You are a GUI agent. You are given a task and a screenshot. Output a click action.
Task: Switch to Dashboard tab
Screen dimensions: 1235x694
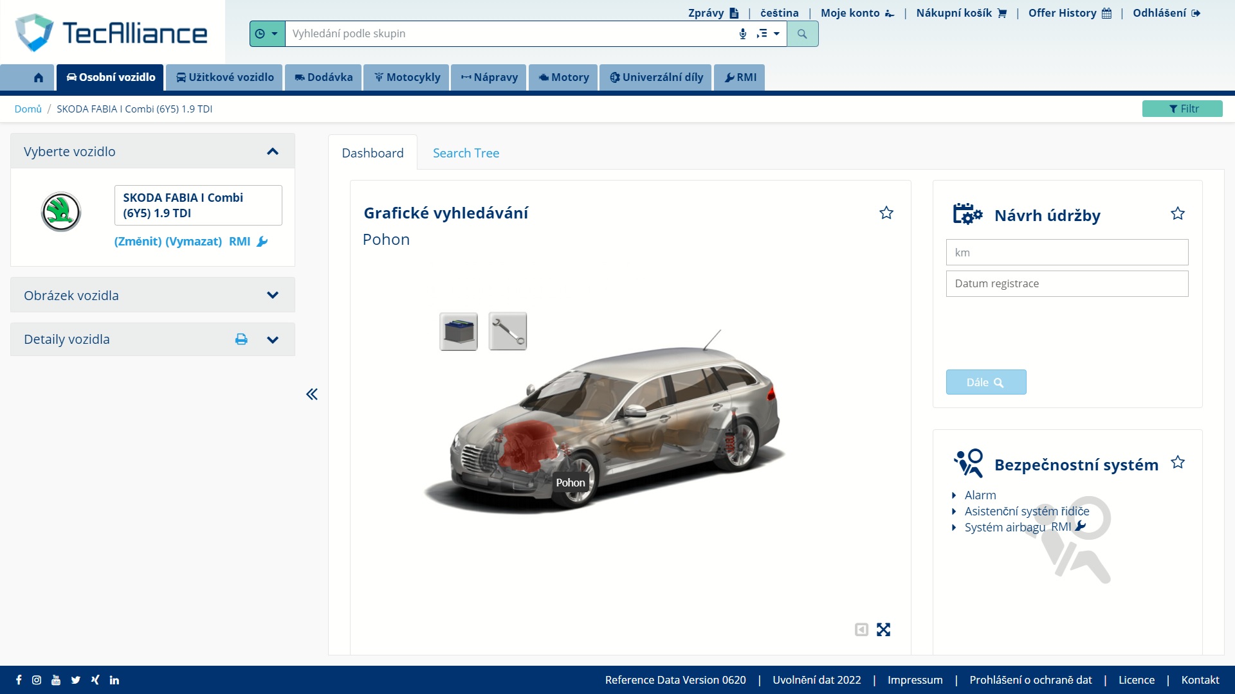pos(372,153)
